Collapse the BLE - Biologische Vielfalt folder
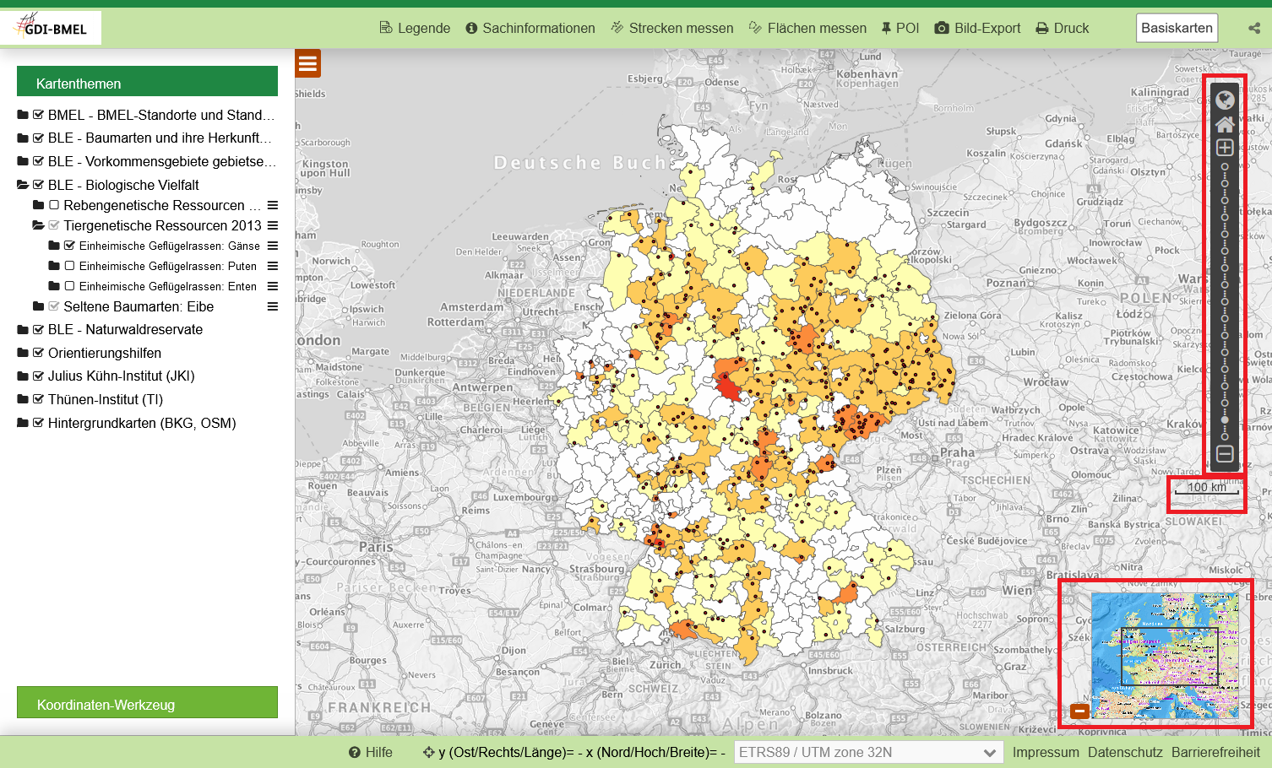The height and width of the screenshot is (768, 1272). (23, 185)
